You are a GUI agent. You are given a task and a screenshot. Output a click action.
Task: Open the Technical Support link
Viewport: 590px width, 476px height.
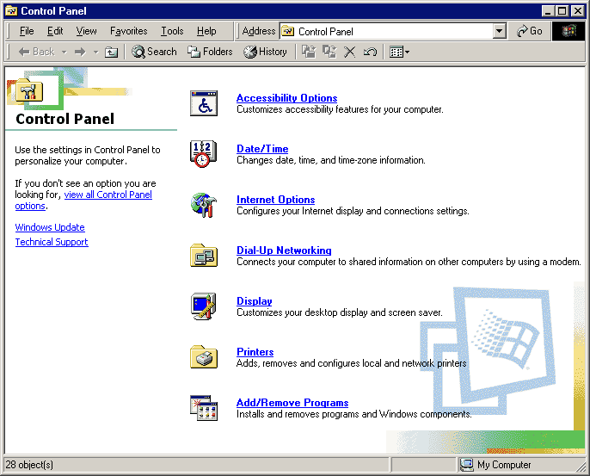coord(52,242)
